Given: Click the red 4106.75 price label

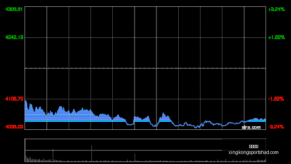Looking at the screenshot, I should click(14, 99).
